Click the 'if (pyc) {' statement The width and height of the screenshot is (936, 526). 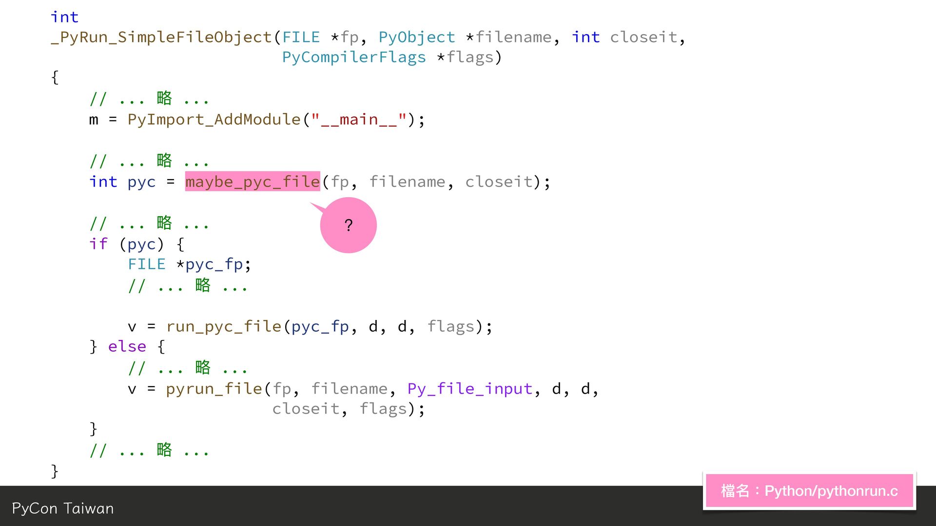tap(137, 244)
